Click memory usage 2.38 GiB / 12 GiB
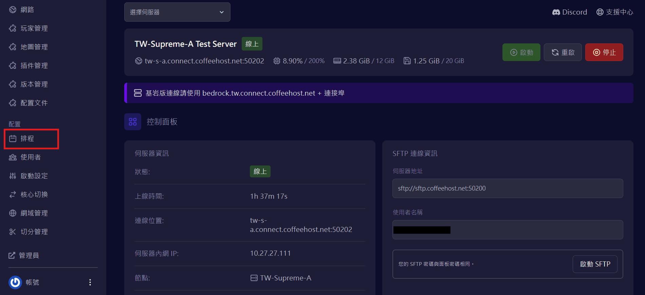The height and width of the screenshot is (295, 645). point(369,61)
